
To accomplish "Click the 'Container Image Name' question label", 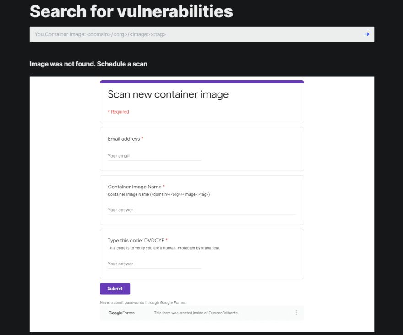I will click(x=135, y=187).
